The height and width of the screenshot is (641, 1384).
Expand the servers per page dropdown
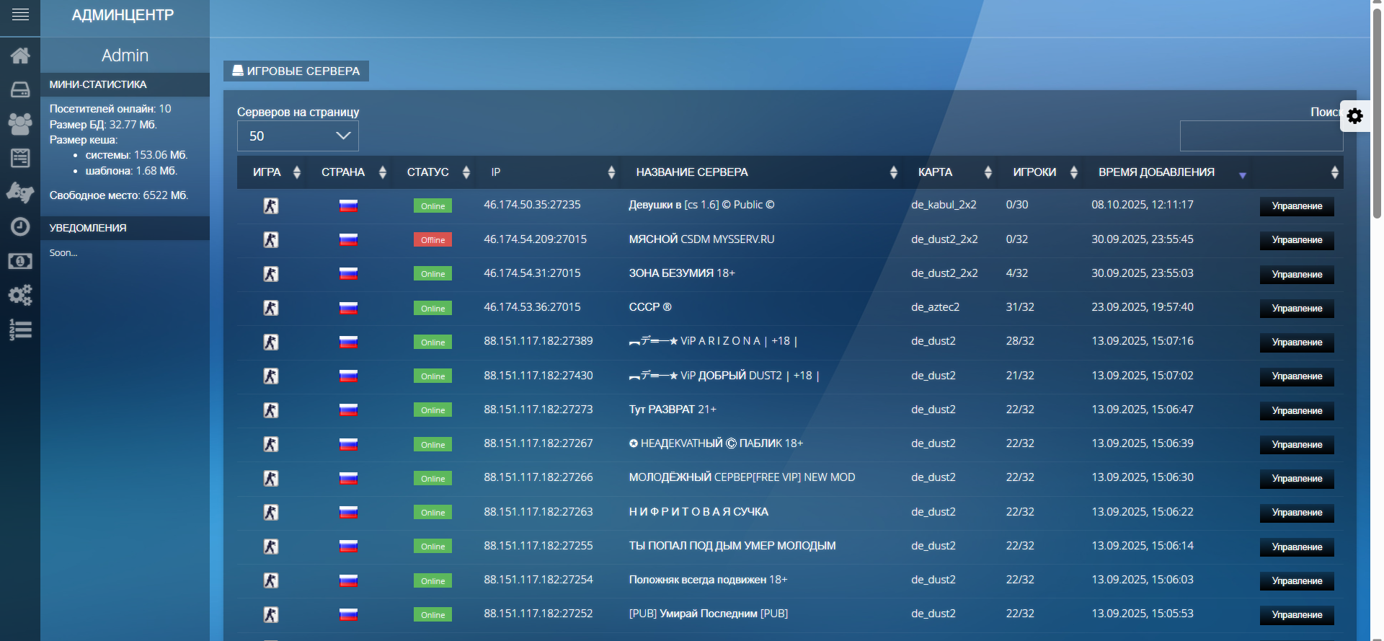[x=298, y=136]
